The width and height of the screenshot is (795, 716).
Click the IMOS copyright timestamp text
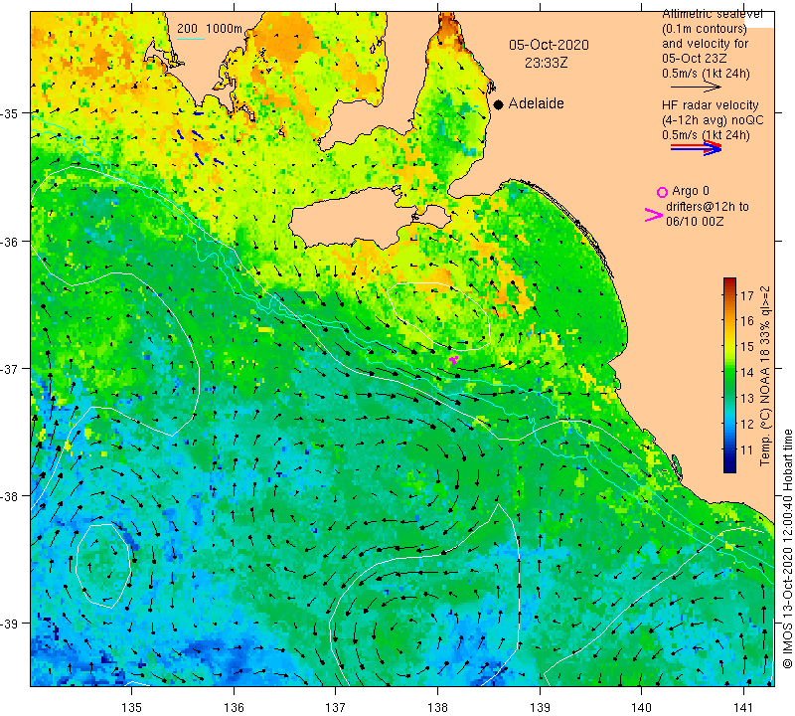[x=787, y=549]
